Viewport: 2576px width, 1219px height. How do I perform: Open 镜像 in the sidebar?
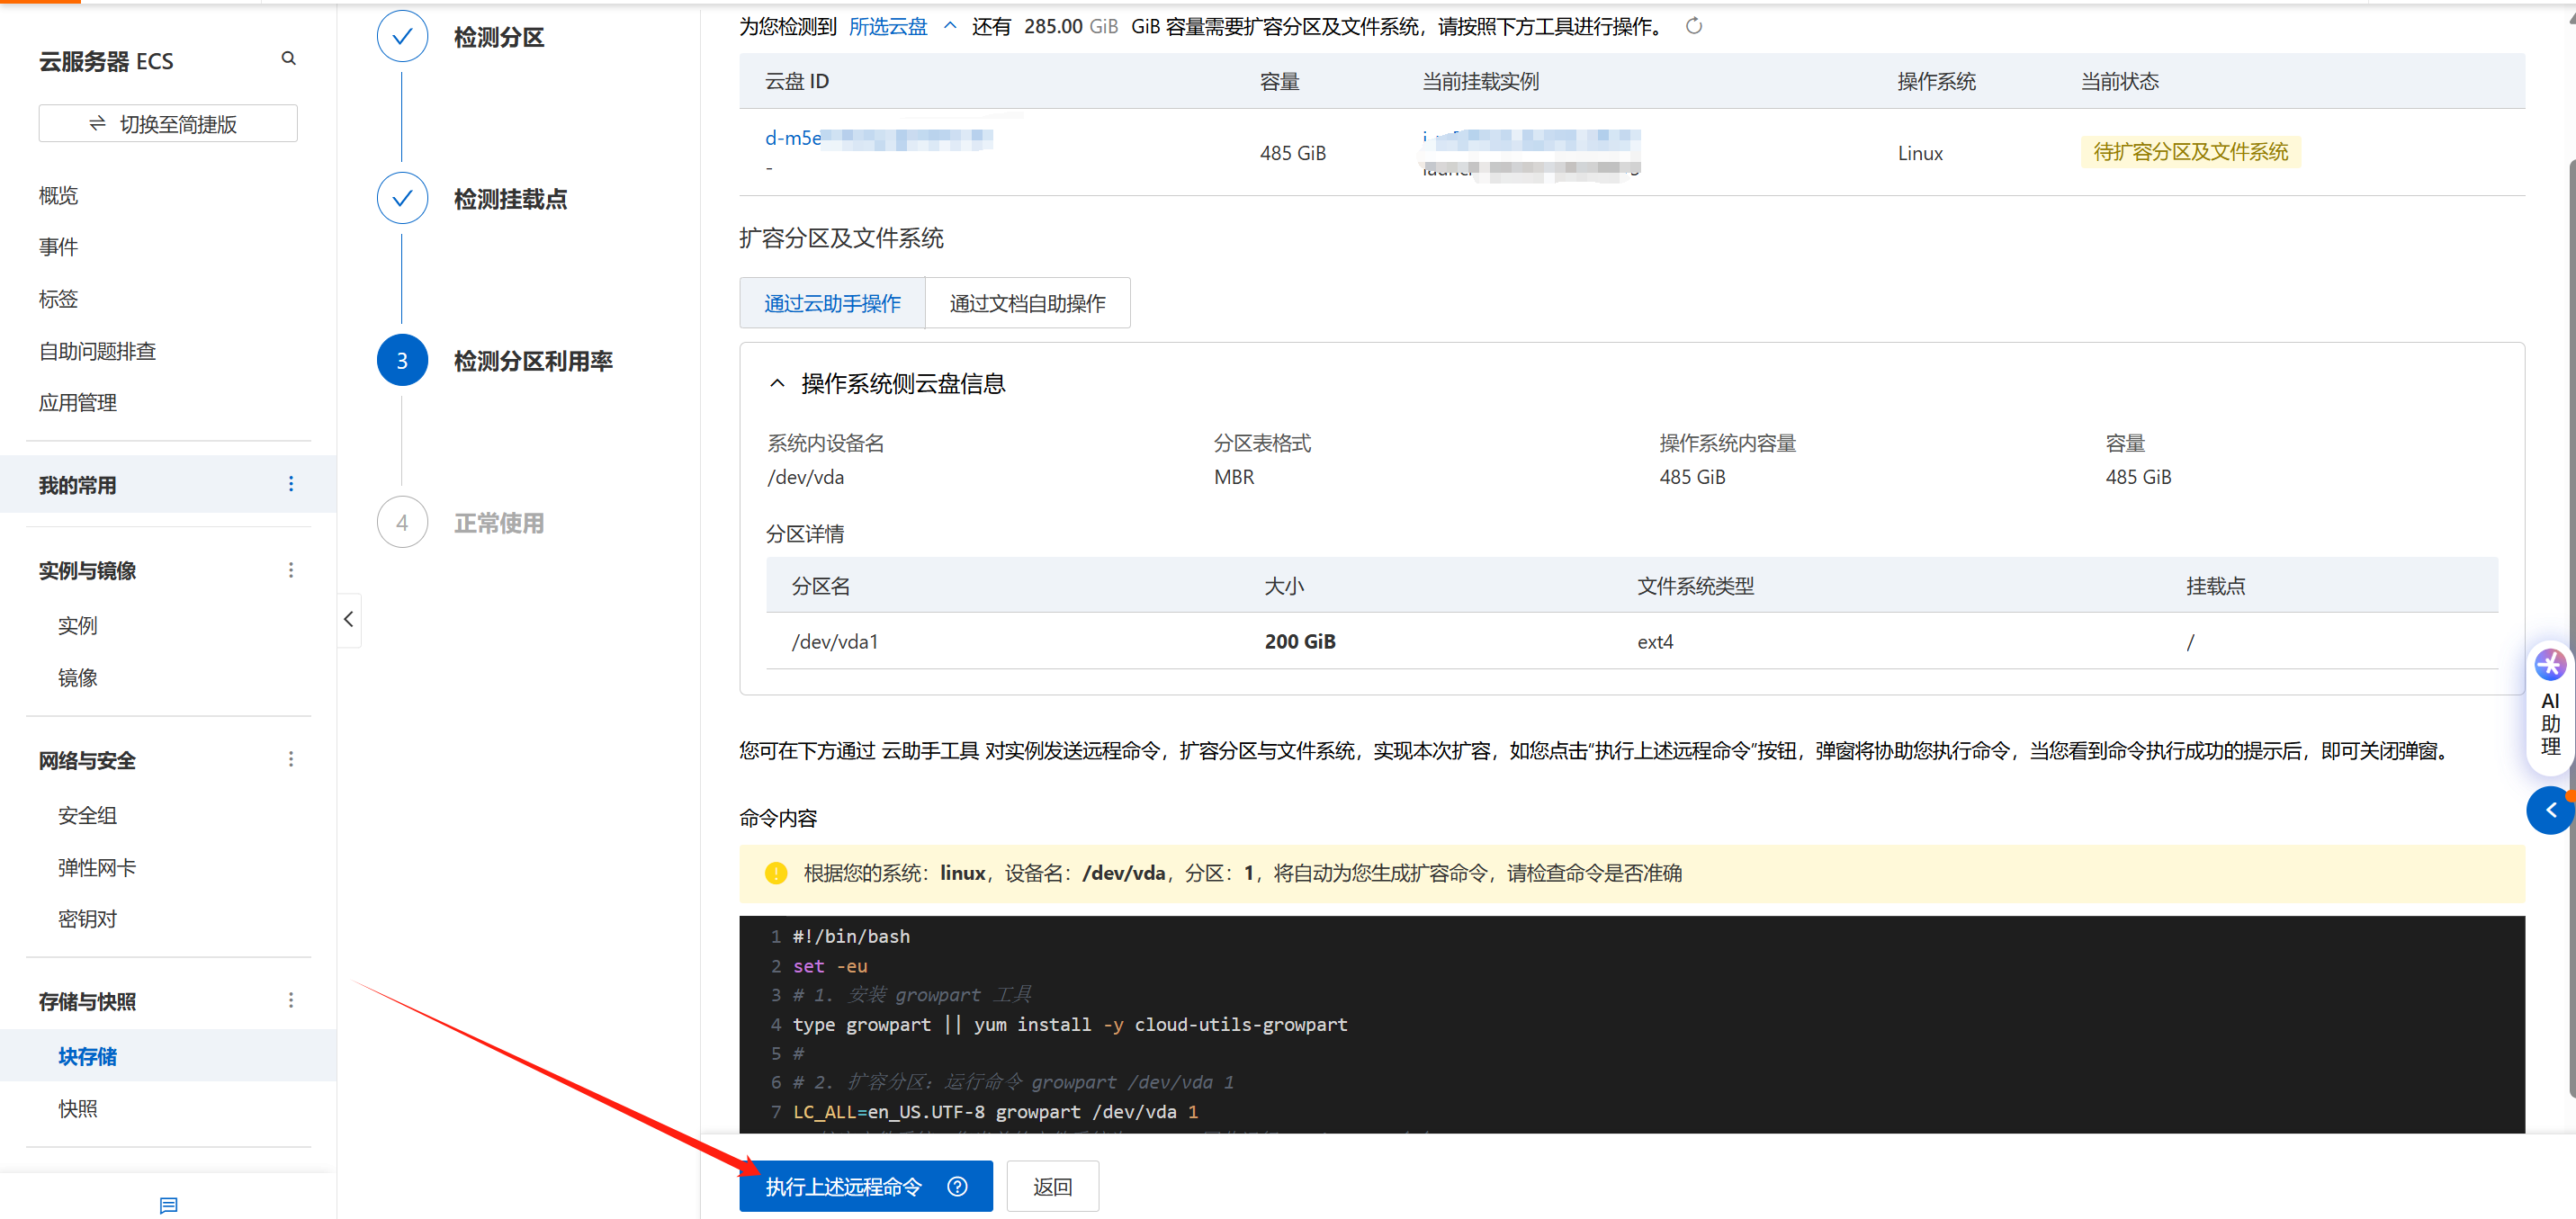coord(78,678)
